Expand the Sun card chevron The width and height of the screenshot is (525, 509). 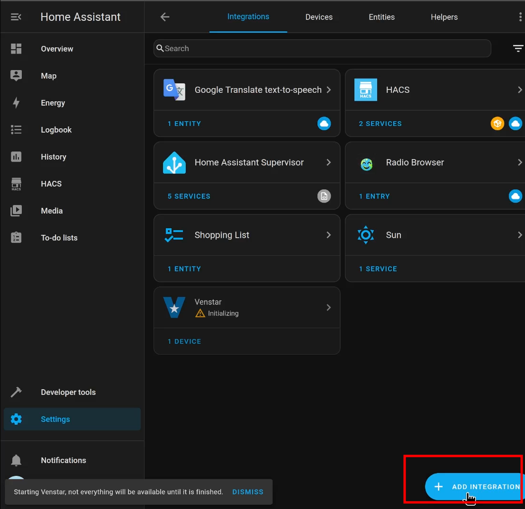tap(520, 235)
